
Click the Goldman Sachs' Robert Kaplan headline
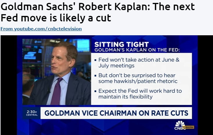[x=98, y=12]
